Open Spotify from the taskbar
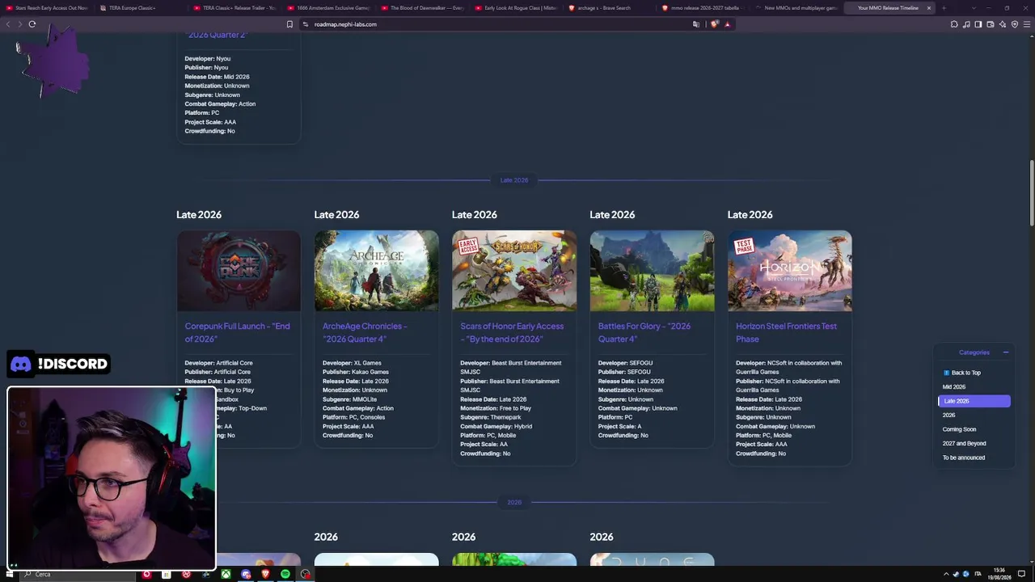 [285, 574]
